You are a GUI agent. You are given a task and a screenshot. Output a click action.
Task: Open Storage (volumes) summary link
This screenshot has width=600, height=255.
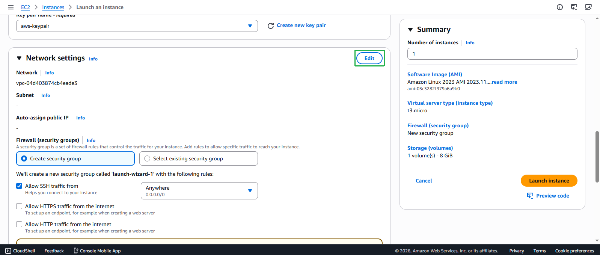(430, 148)
